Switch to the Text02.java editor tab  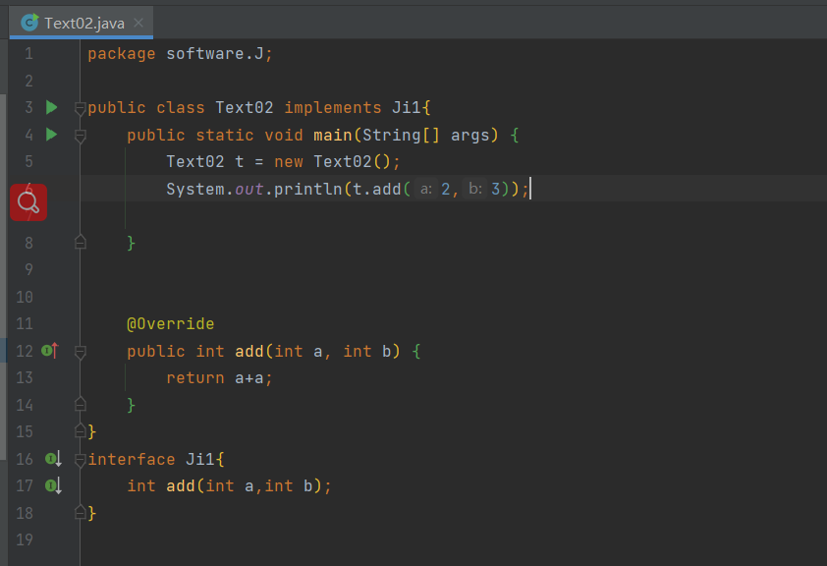[82, 23]
